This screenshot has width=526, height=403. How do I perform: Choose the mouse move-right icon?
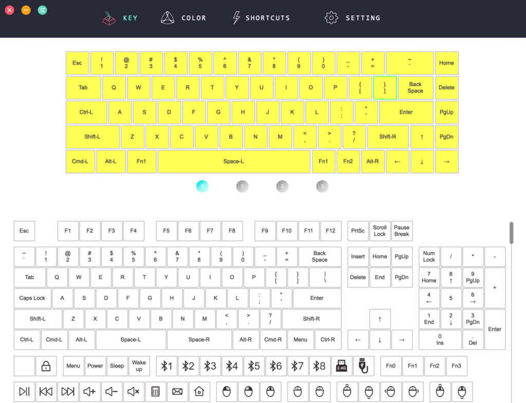(x=412, y=391)
